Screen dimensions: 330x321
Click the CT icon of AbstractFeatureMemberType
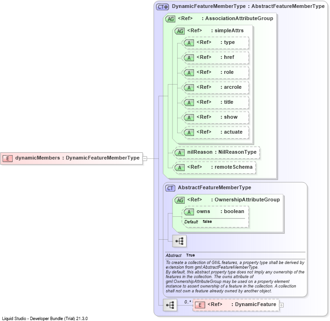[170, 188]
